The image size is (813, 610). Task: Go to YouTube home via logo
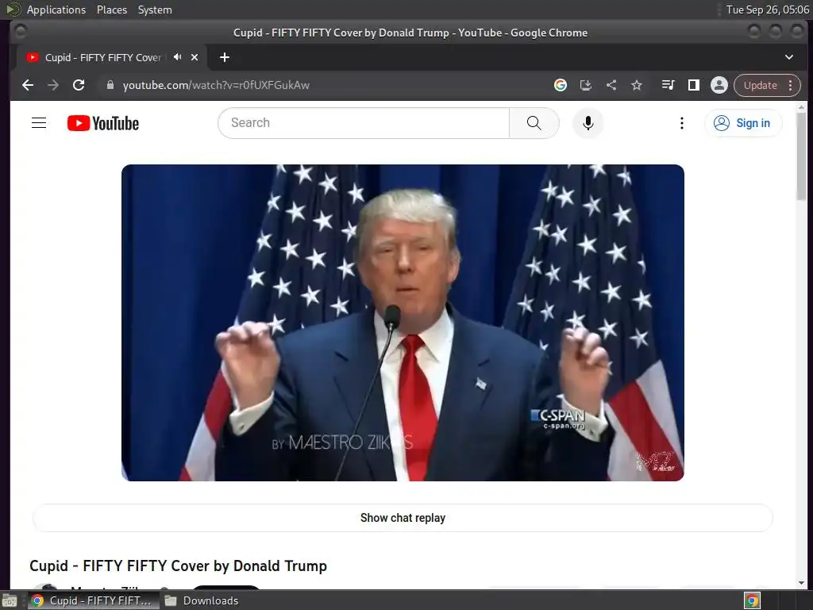click(x=103, y=123)
